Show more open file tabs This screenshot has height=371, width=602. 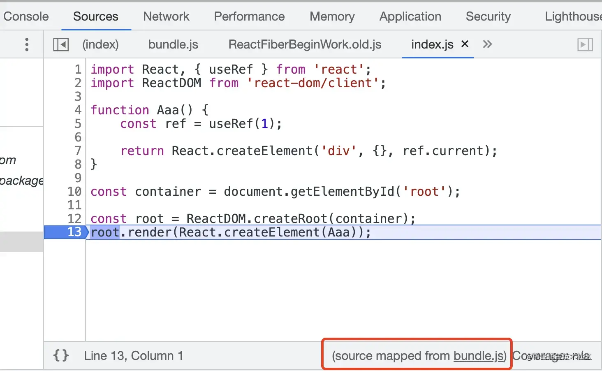(487, 44)
